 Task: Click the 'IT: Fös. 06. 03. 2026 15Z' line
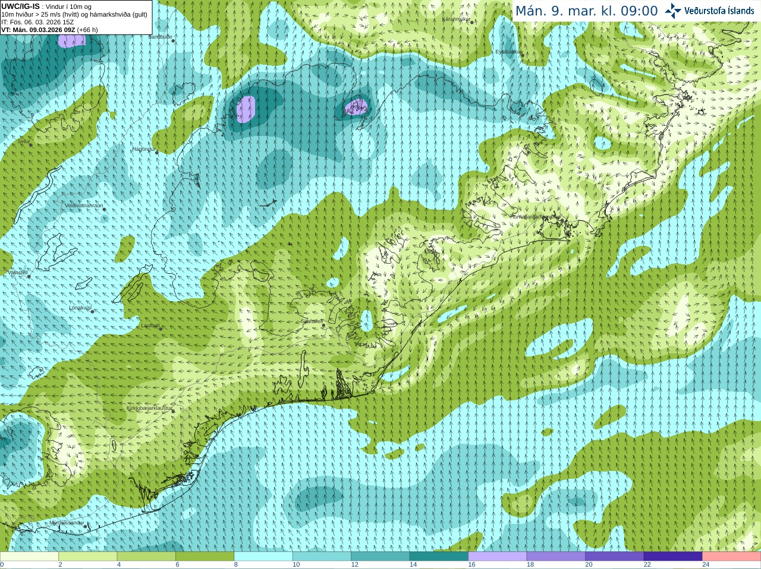point(37,22)
